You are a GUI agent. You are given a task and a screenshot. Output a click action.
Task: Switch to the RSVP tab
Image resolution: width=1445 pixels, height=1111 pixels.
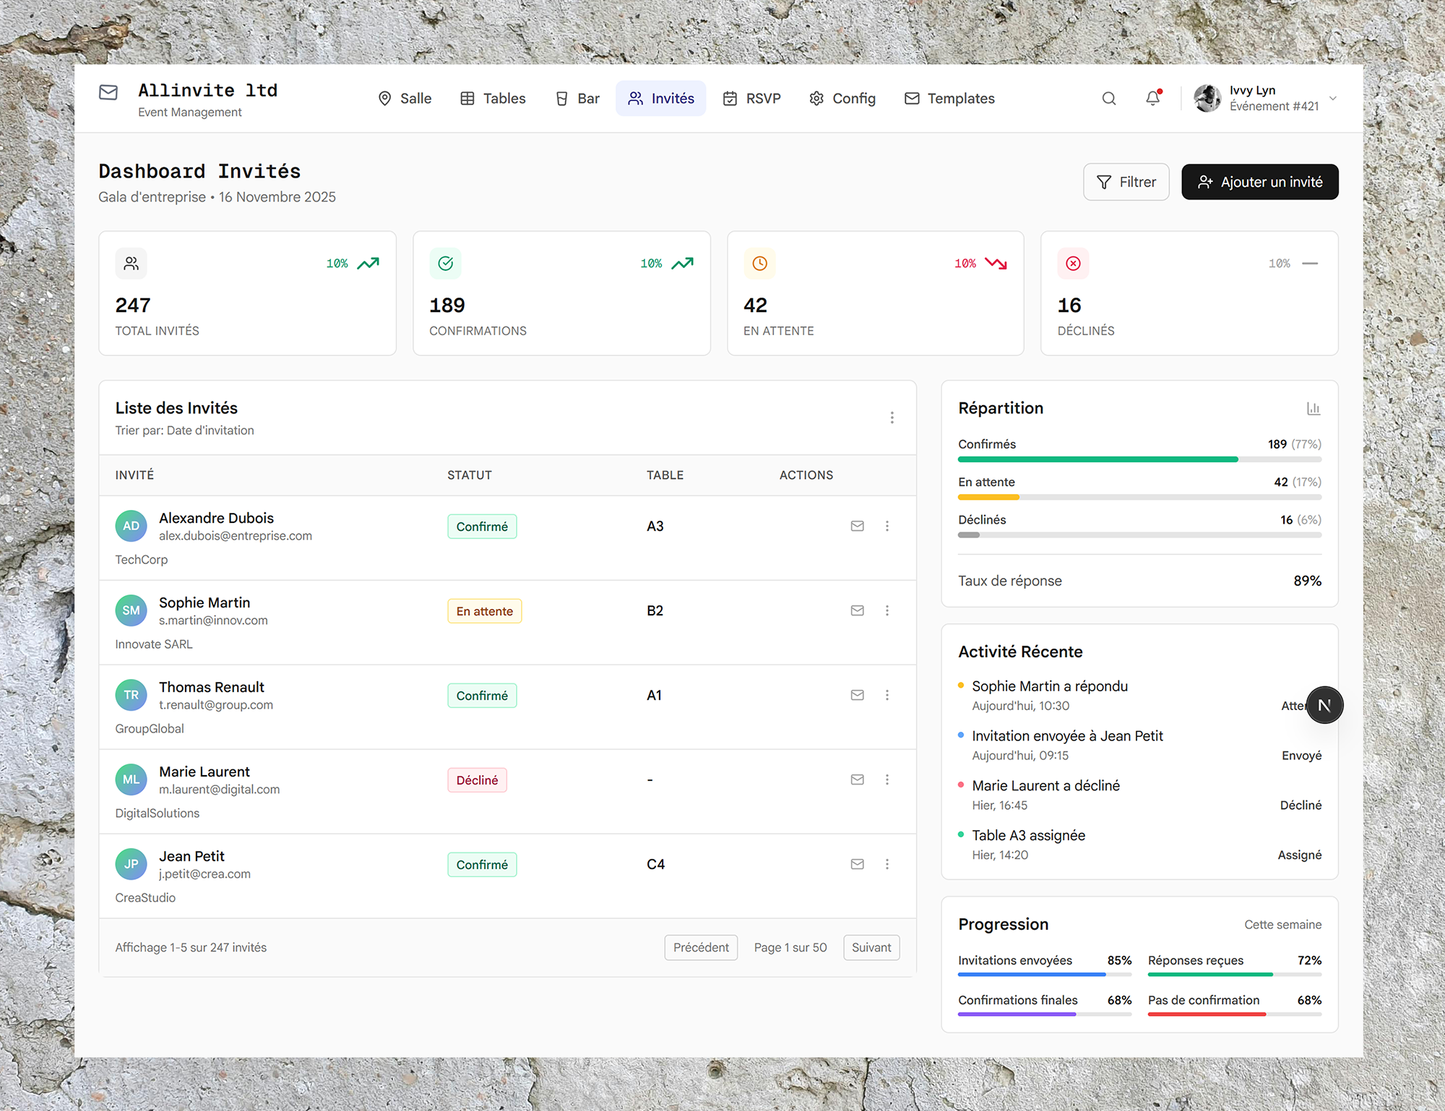pyautogui.click(x=752, y=98)
